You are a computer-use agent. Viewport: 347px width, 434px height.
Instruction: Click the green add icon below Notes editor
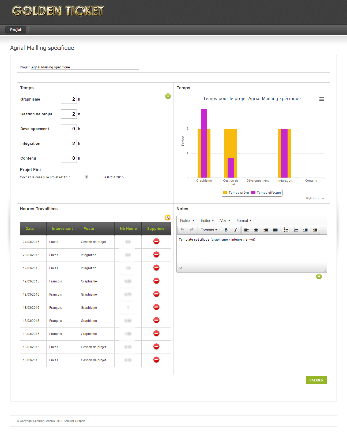pos(319,277)
